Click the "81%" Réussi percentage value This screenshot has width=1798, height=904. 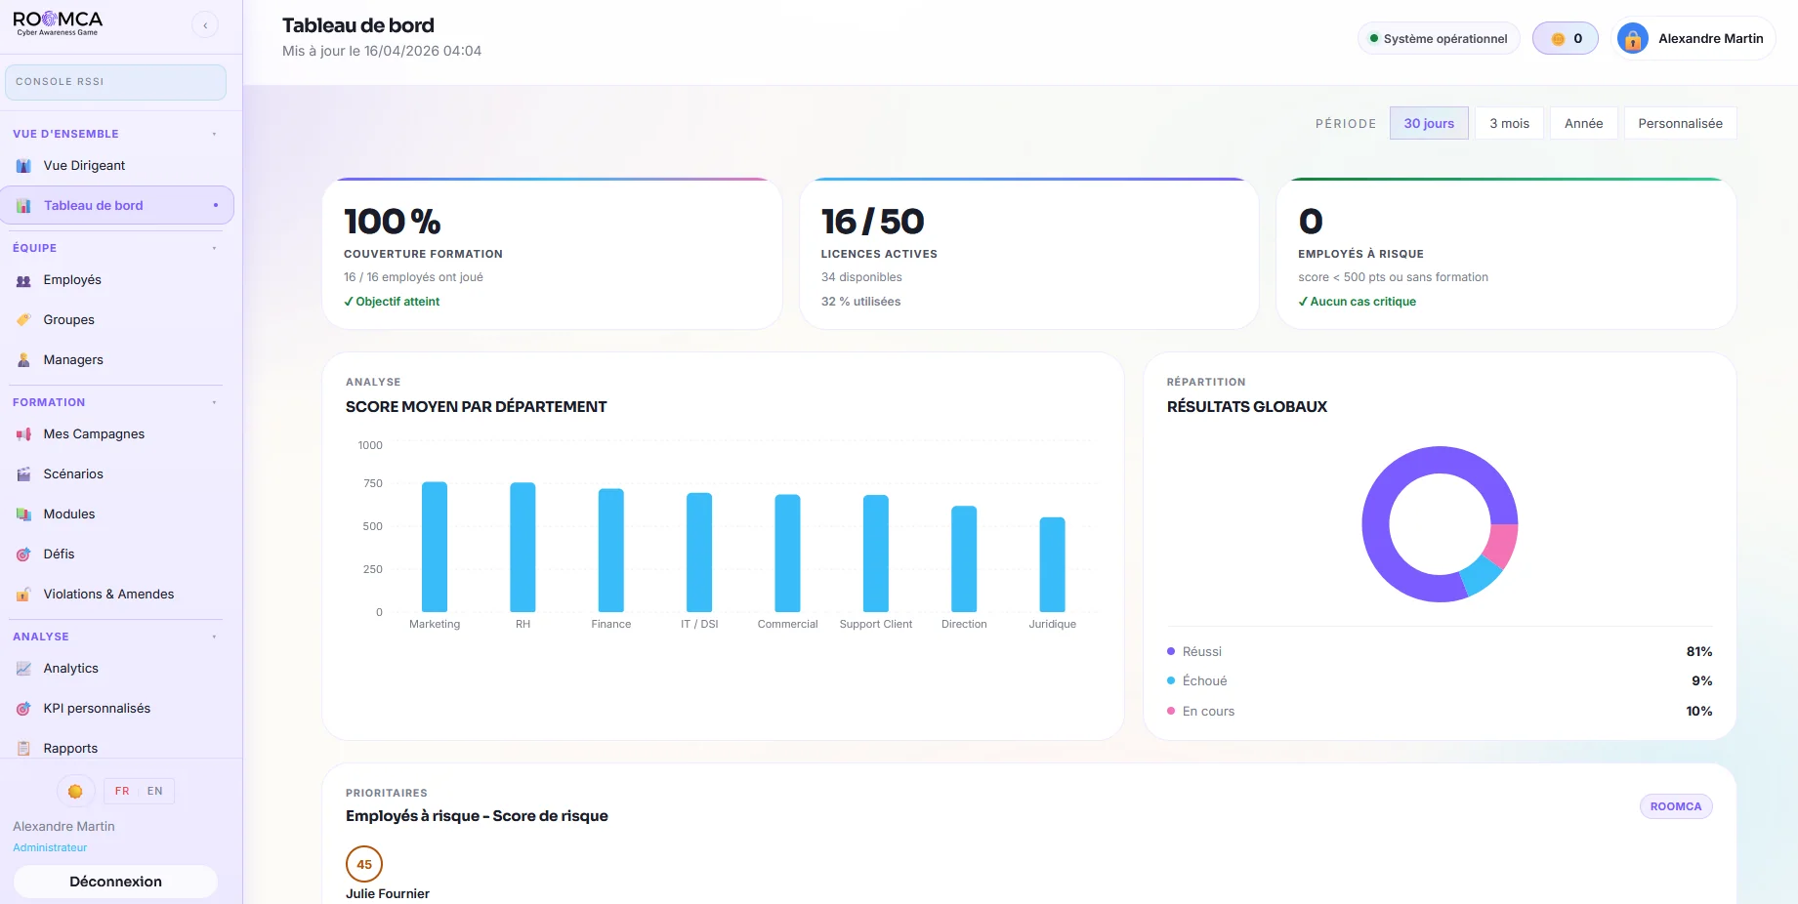point(1699,652)
